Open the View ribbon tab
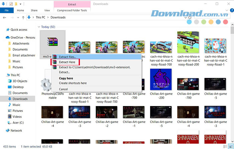The width and height of the screenshot is (234, 149). pyautogui.click(x=47, y=10)
